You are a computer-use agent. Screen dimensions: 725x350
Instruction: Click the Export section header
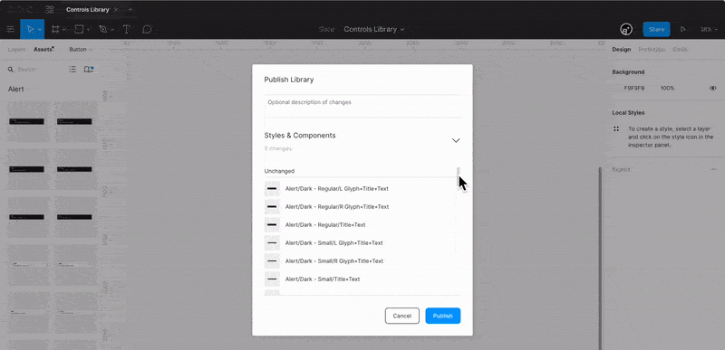tap(622, 170)
